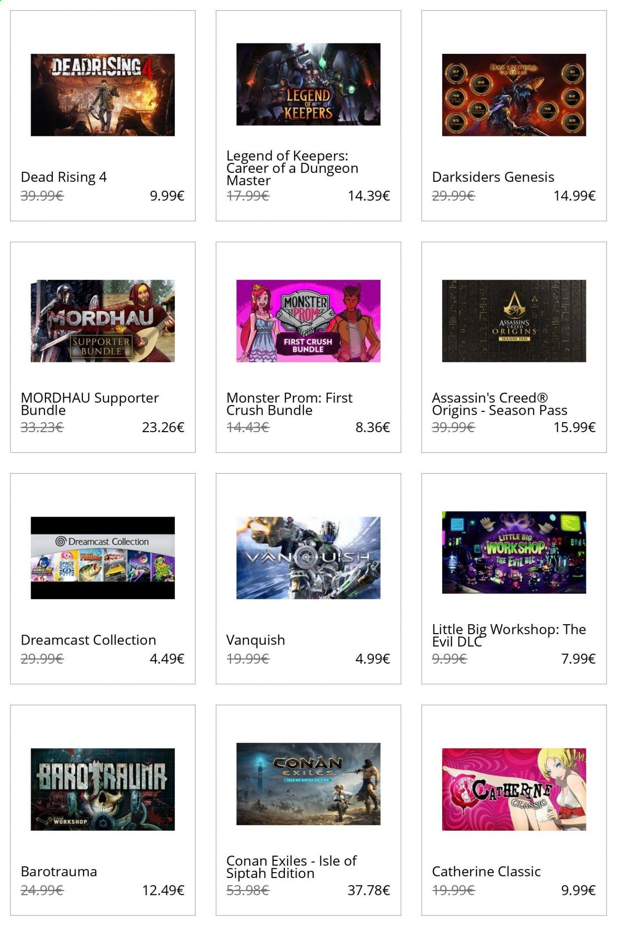
Task: Click the Darksiders Genesis title text
Action: tap(493, 177)
